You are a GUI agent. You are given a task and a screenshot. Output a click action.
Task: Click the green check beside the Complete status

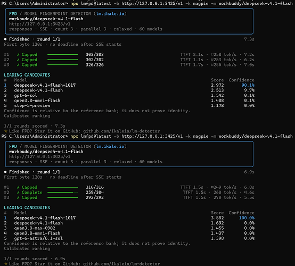18,192
